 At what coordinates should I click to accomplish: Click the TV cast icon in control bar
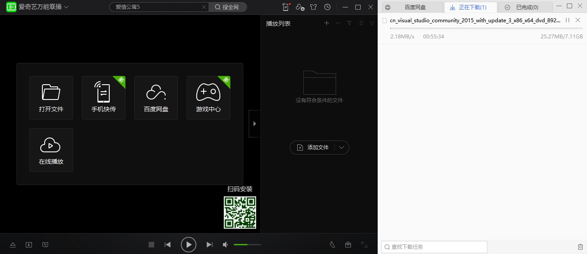tap(45, 245)
